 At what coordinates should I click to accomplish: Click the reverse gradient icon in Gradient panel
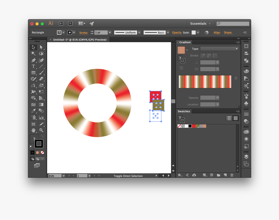click(x=181, y=68)
